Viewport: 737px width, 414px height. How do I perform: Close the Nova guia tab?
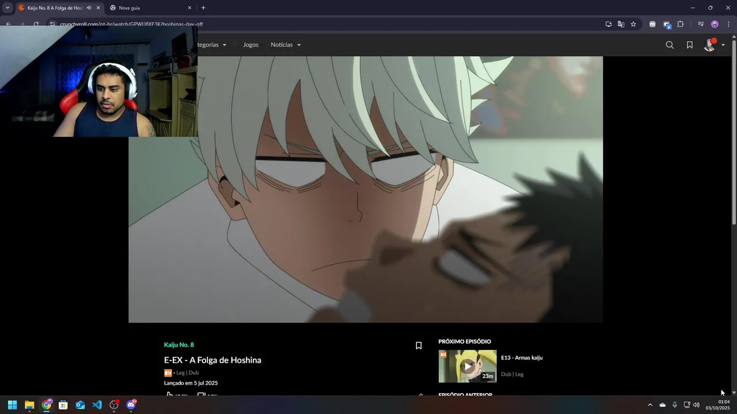point(189,8)
